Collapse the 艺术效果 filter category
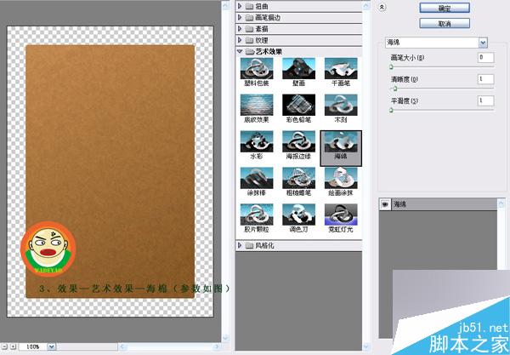The width and height of the screenshot is (510, 355). point(240,51)
